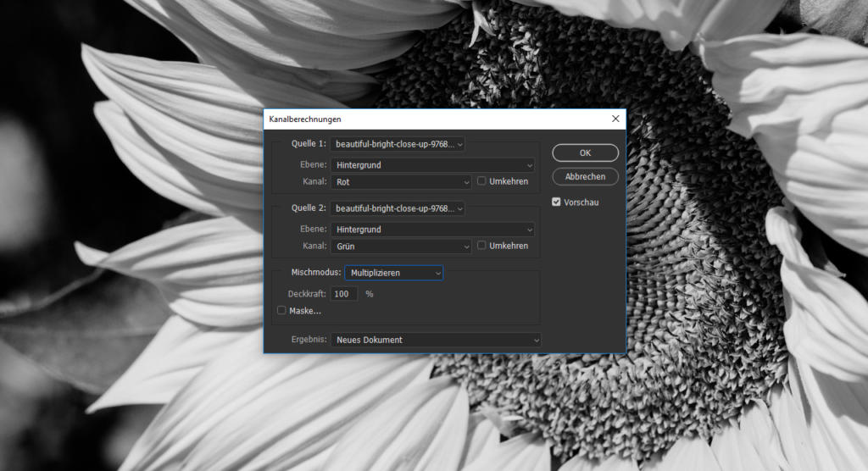868x471 pixels.
Task: Open Quelle 1 Ebene dropdown showing Hintergrund
Action: (x=433, y=165)
